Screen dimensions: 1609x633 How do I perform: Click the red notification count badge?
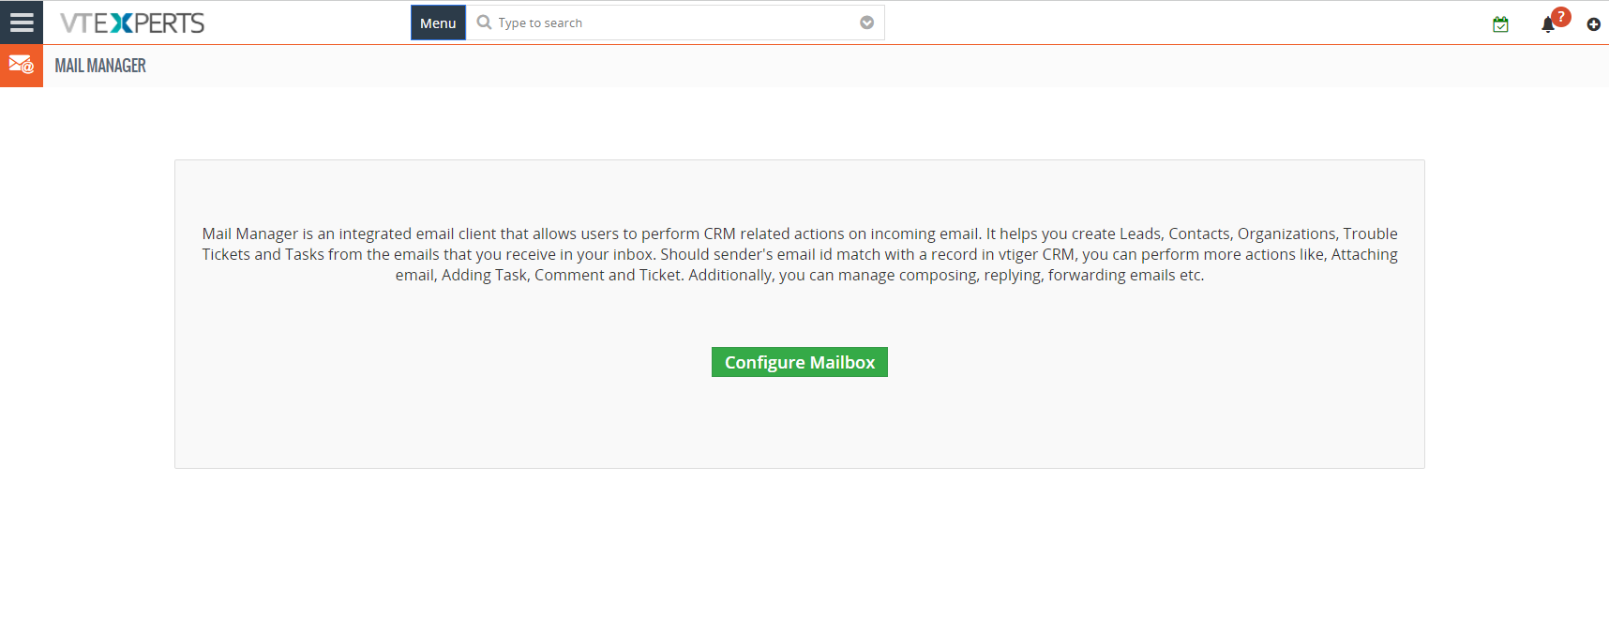tap(1560, 17)
